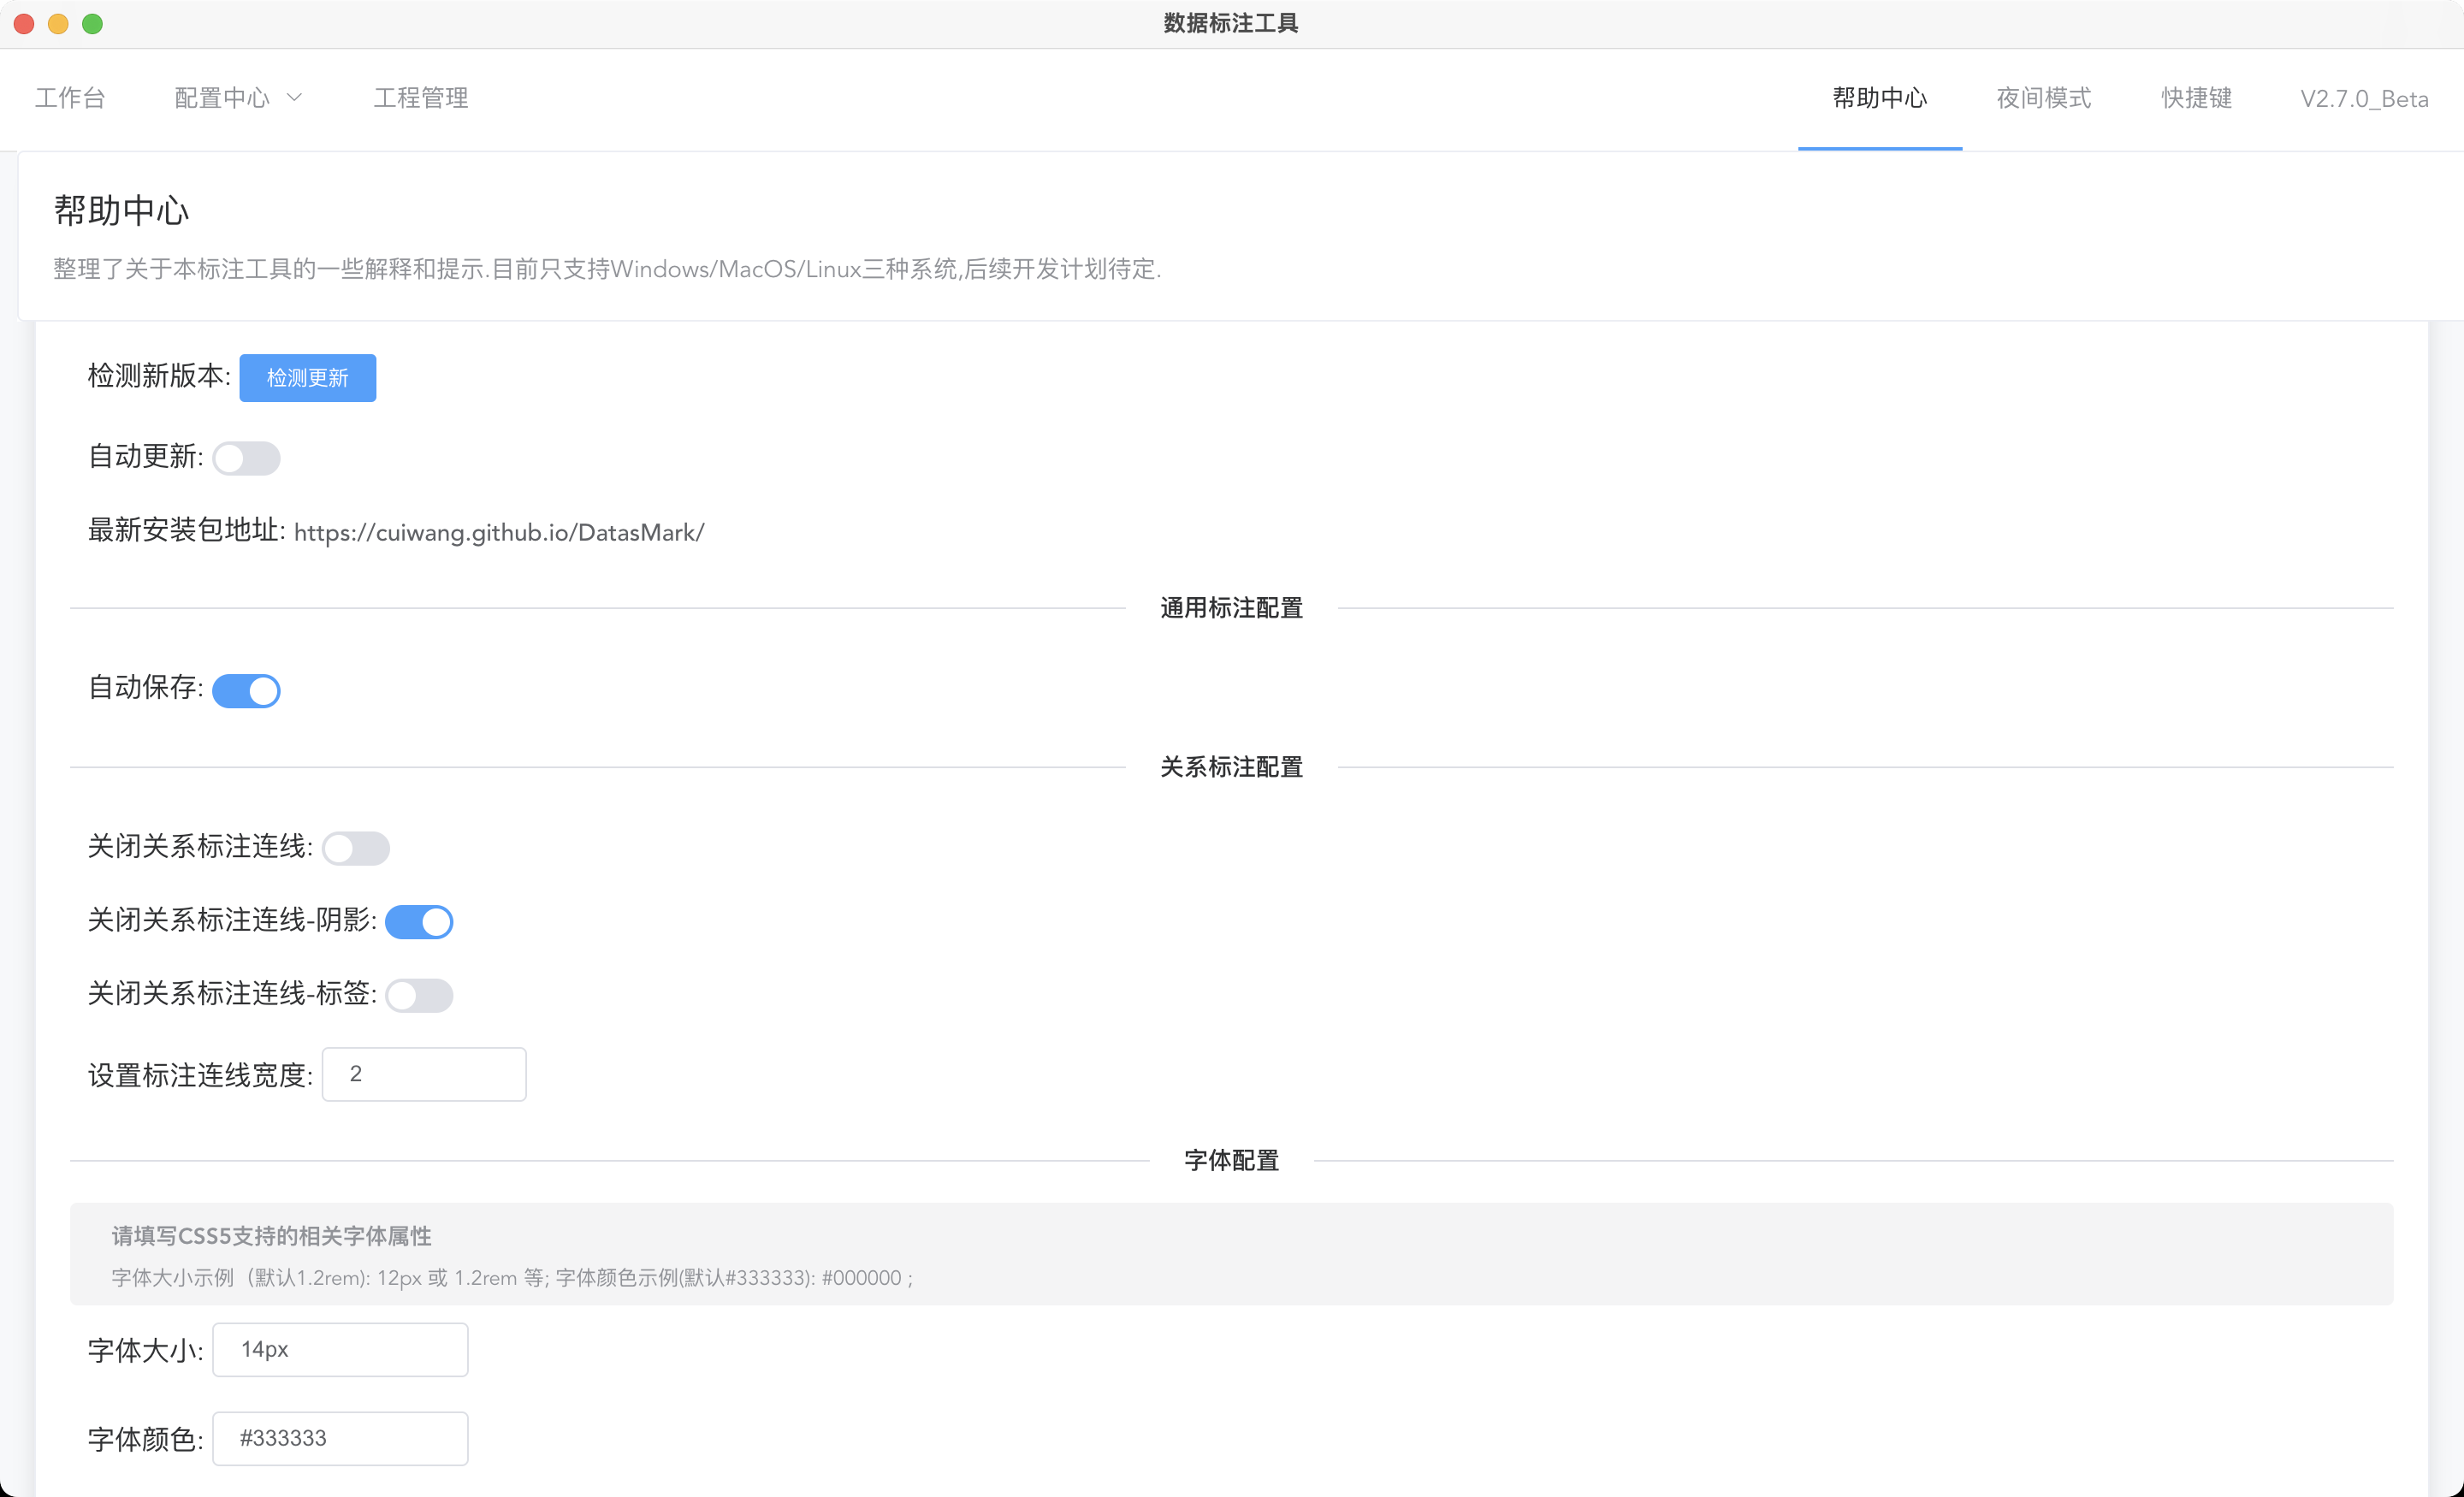Open the 快捷键 menu item

pyautogui.click(x=2196, y=98)
